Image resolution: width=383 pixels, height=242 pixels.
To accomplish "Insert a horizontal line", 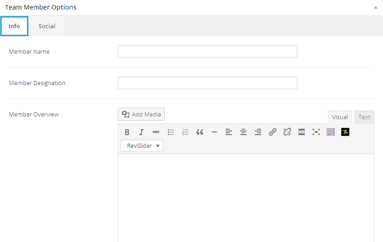I will [214, 132].
